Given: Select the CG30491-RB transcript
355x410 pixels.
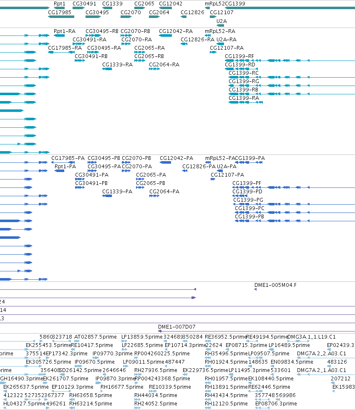Looking at the screenshot, I should (x=80, y=61).
